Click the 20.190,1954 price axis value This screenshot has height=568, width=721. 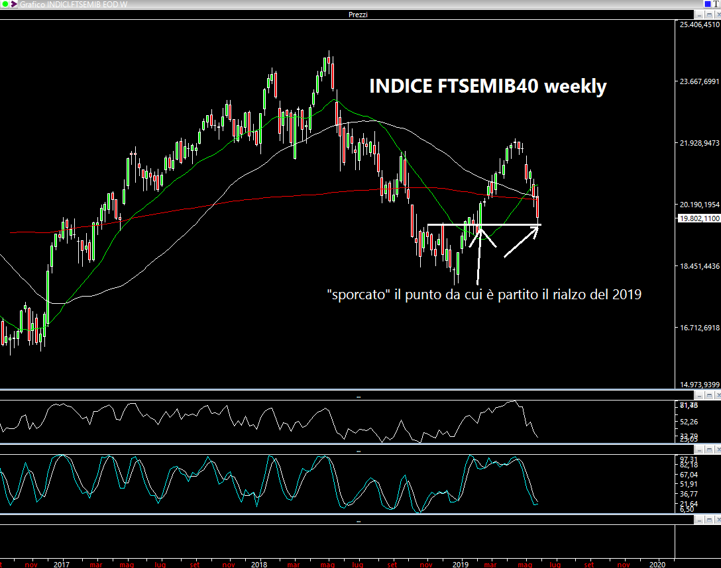(699, 205)
